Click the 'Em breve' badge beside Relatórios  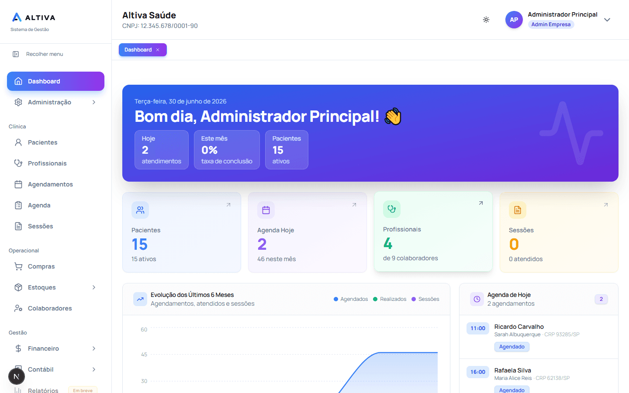point(83,390)
